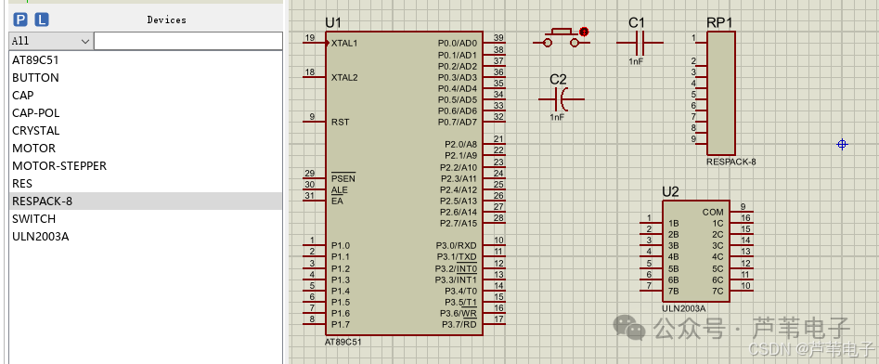Click the RESPACK-8 label below RP1
The image size is (879, 364).
(731, 162)
